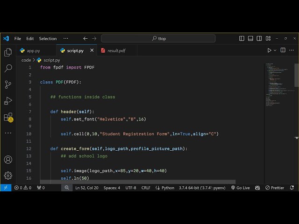The height and width of the screenshot is (224, 299).
Task: Open the Run and Debug view
Action: click(x=8, y=101)
